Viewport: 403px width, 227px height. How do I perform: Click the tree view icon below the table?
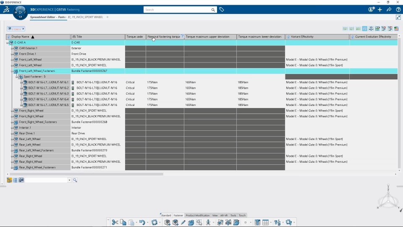click(x=10, y=180)
